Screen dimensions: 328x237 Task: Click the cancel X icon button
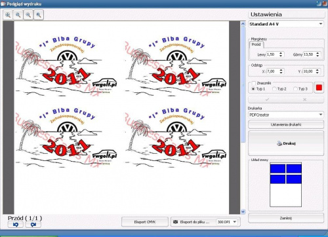point(304,100)
